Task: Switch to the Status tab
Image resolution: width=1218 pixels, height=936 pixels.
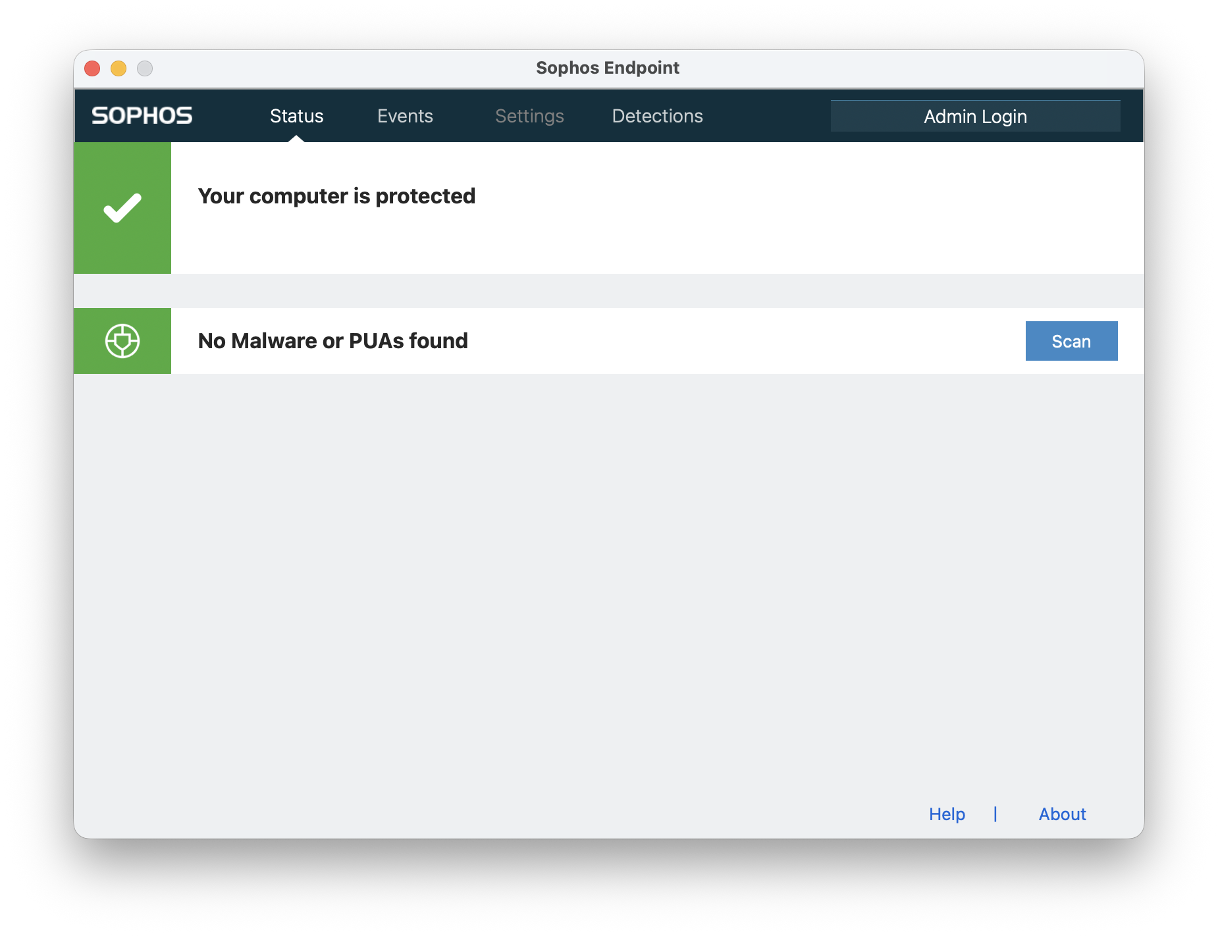Action: tap(296, 116)
